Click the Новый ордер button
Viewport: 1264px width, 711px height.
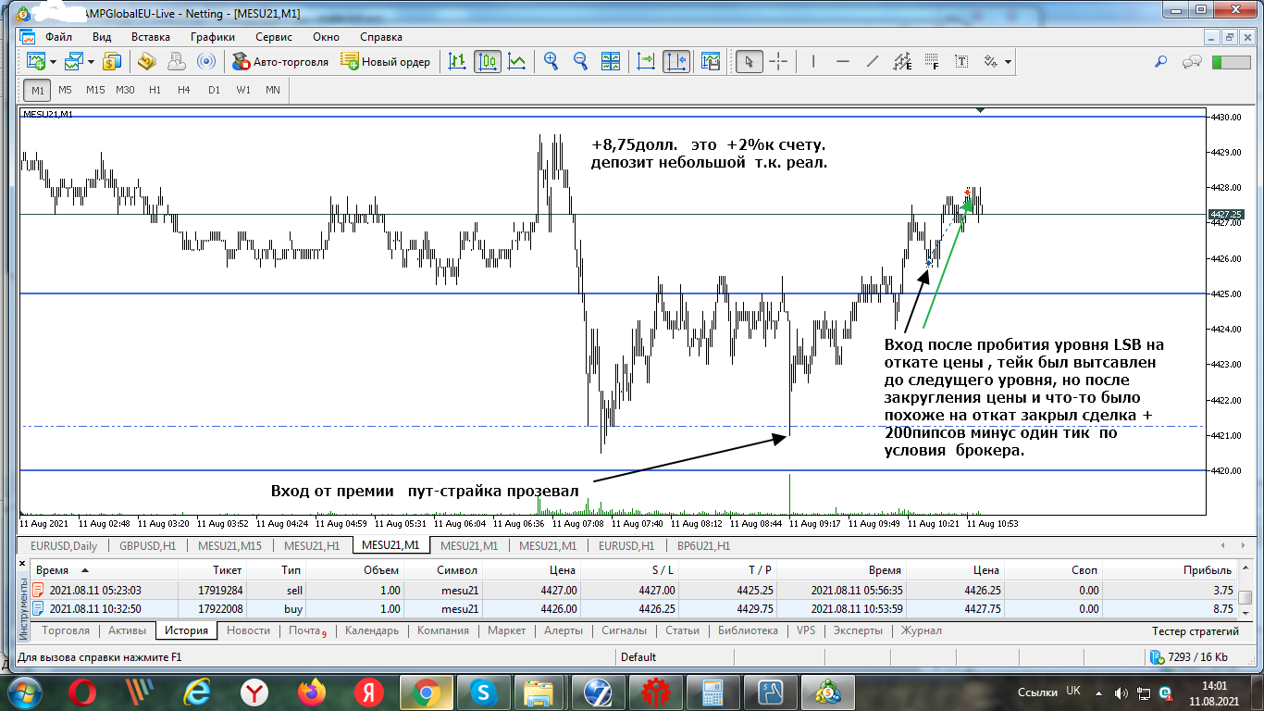(x=386, y=62)
